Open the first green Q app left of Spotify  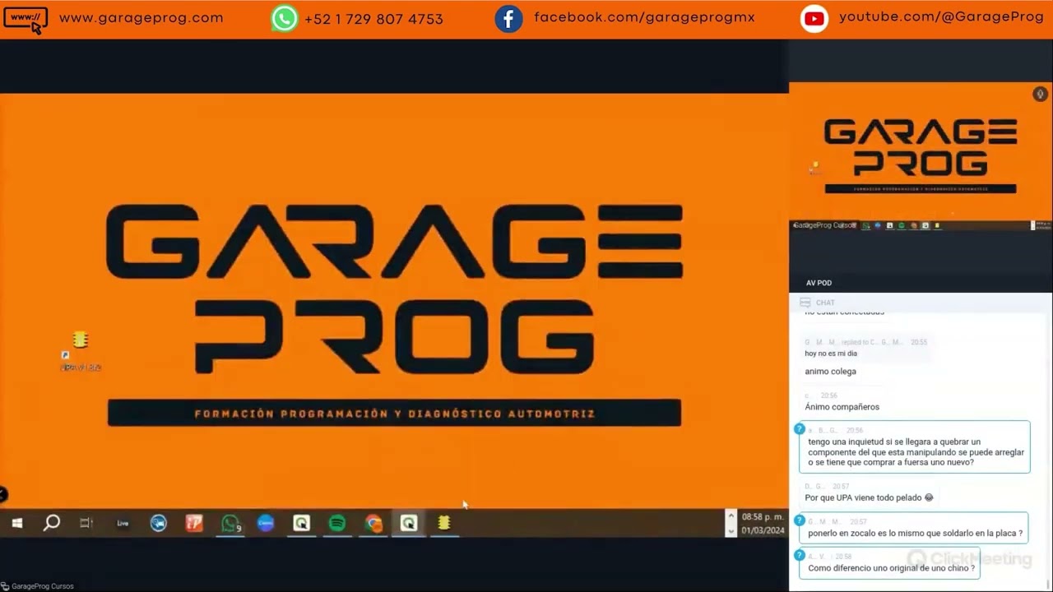[302, 523]
